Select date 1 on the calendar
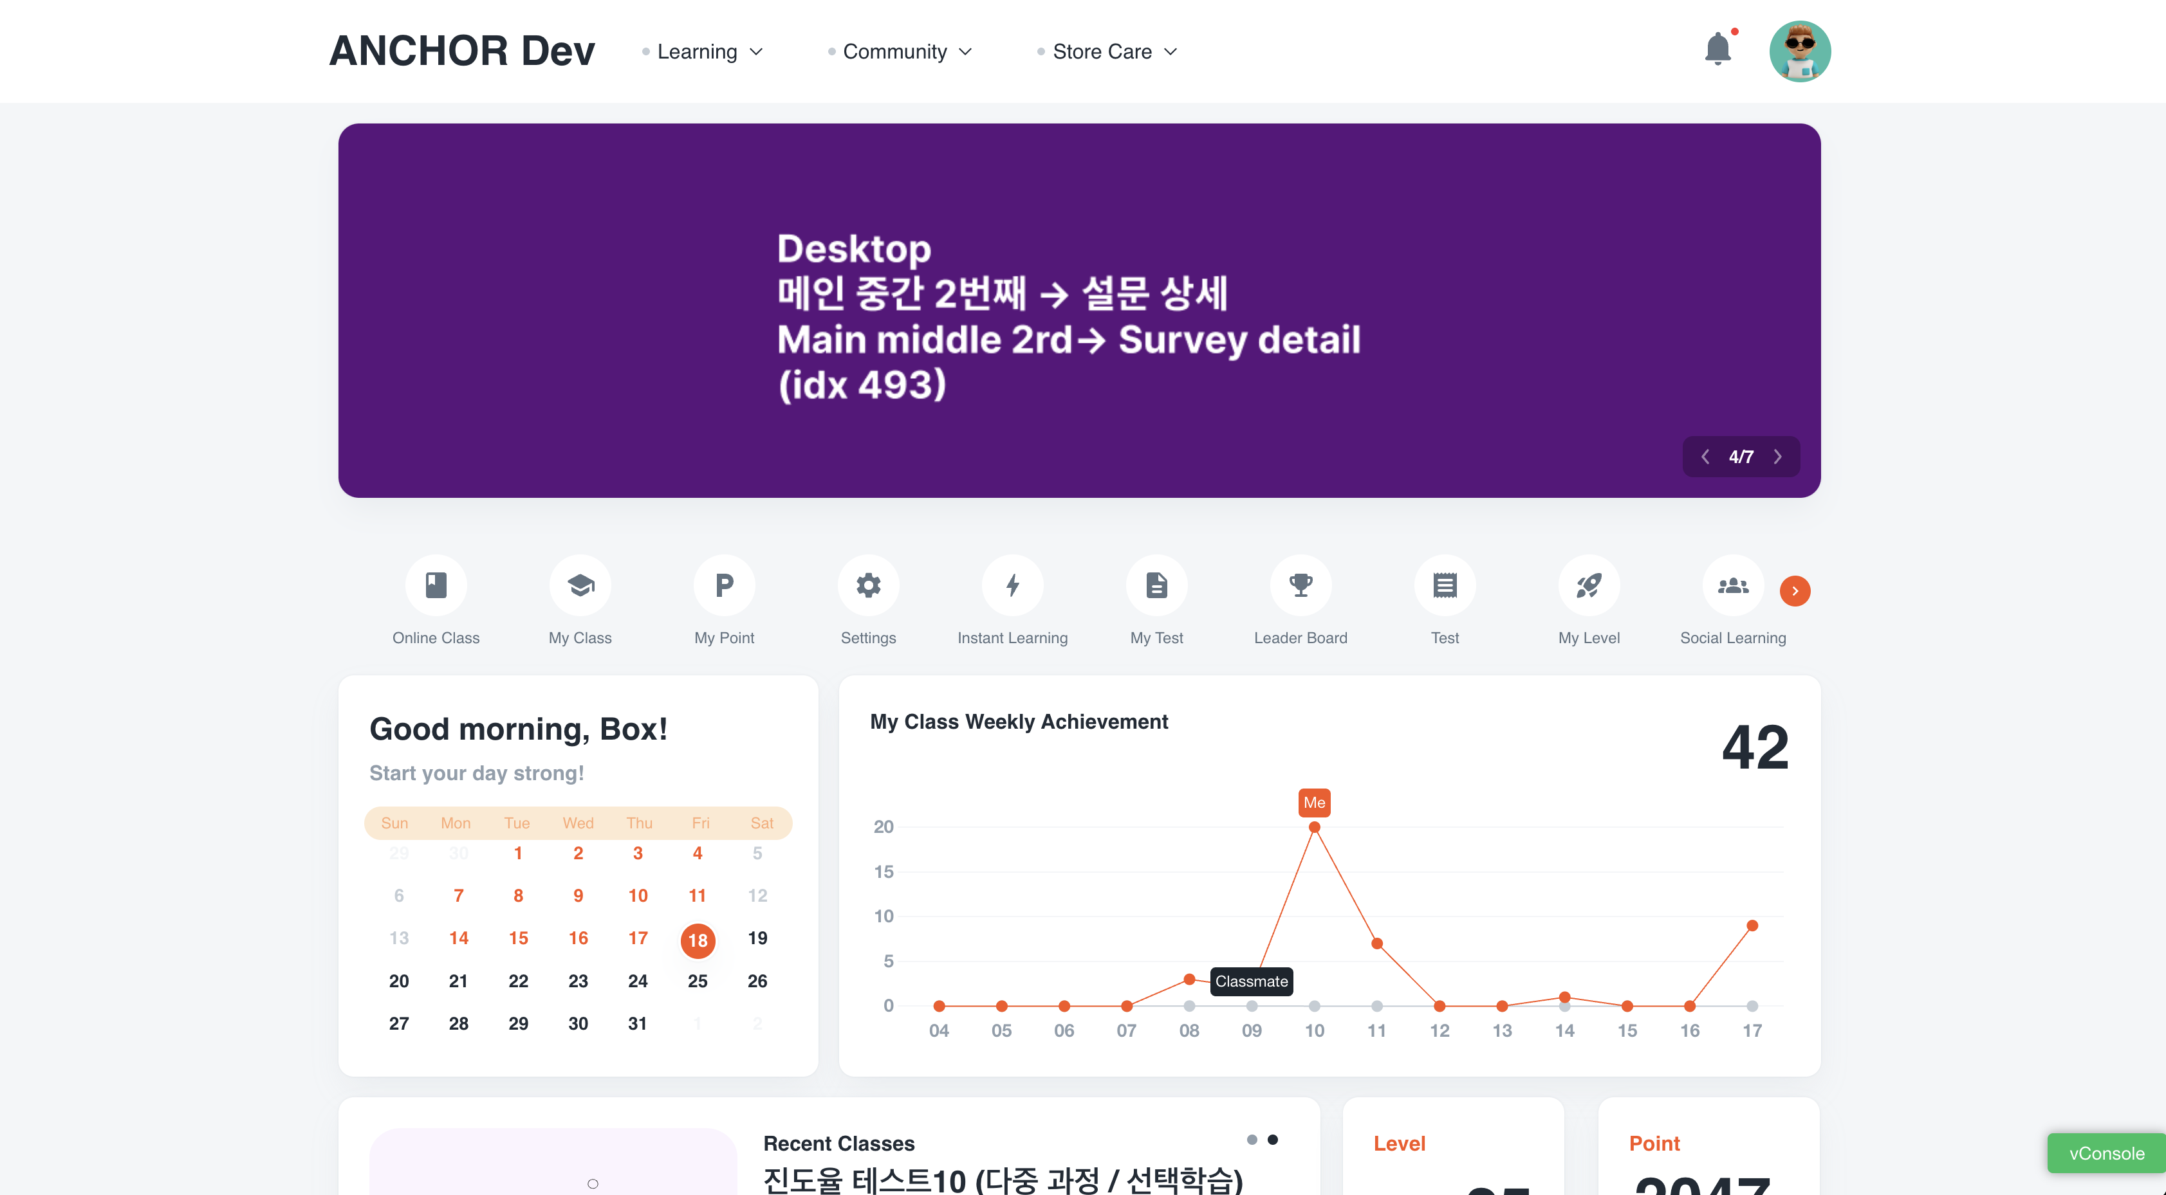 [x=518, y=853]
